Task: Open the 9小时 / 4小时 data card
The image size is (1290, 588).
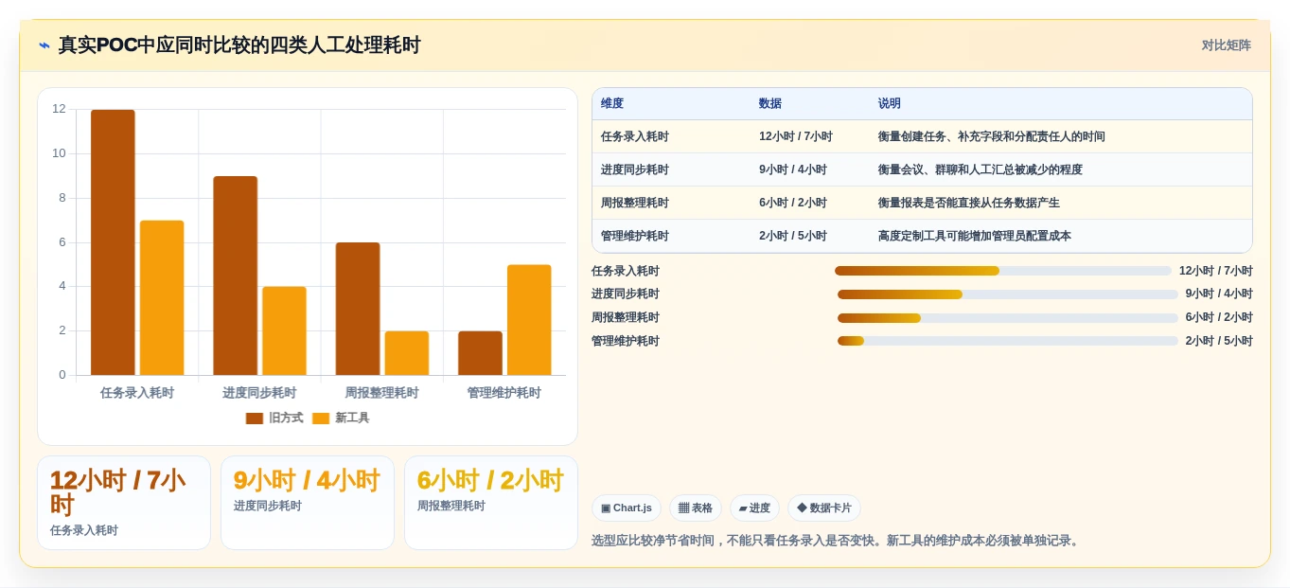Action: [x=308, y=503]
